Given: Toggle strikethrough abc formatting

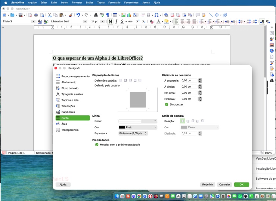Looking at the screenshot, I should (130, 21).
